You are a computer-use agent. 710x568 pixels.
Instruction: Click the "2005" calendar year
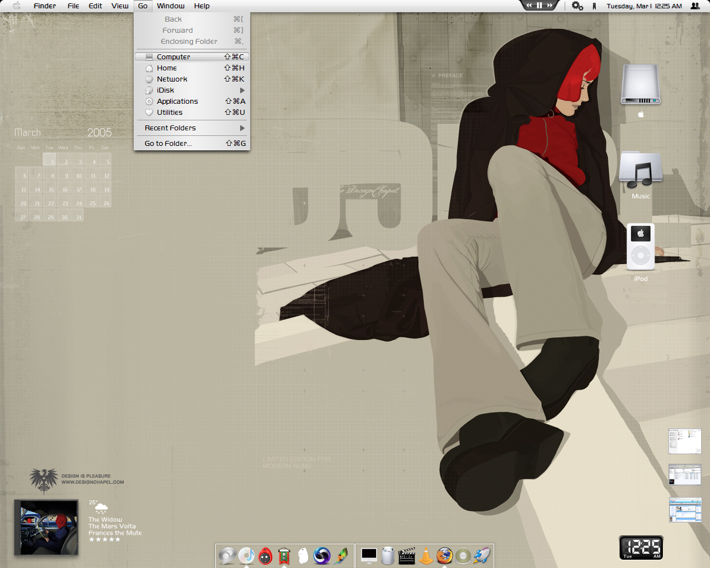[x=99, y=133]
